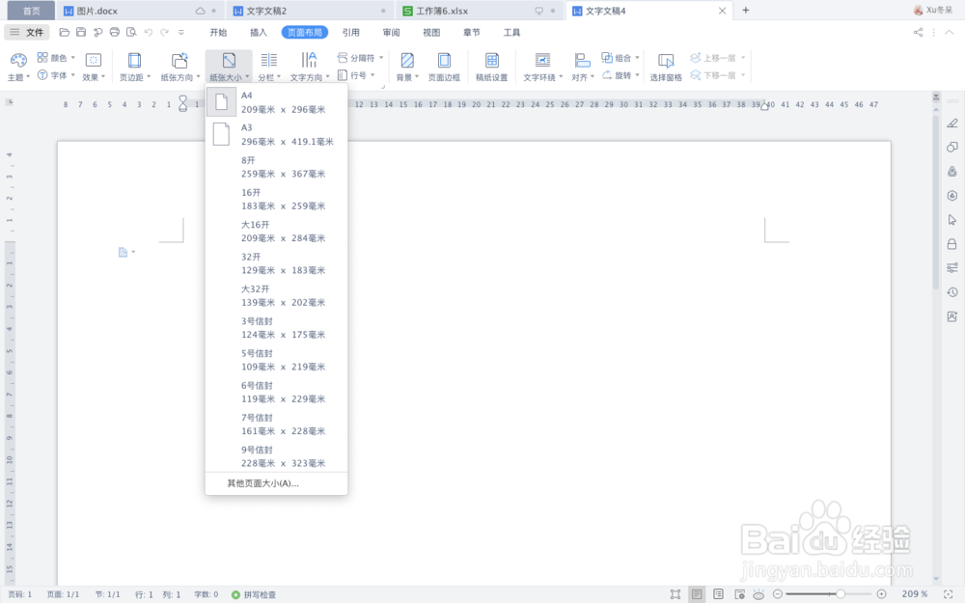This screenshot has width=965, height=603.
Task: Click the 纸张大小 paper size icon
Action: click(229, 60)
